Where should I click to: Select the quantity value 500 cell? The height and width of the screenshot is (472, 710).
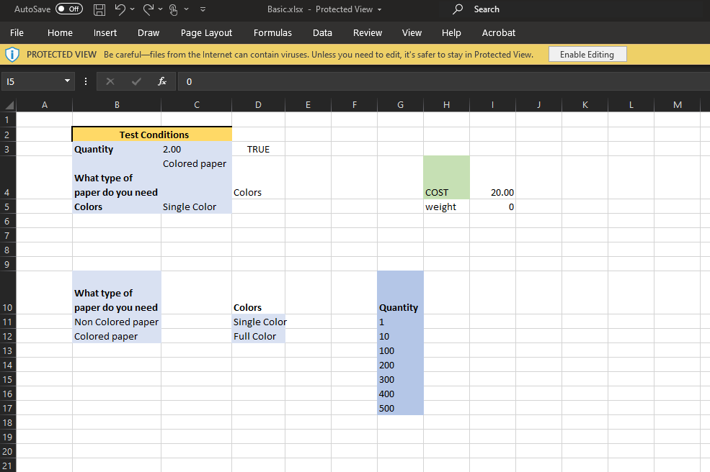(x=400, y=408)
